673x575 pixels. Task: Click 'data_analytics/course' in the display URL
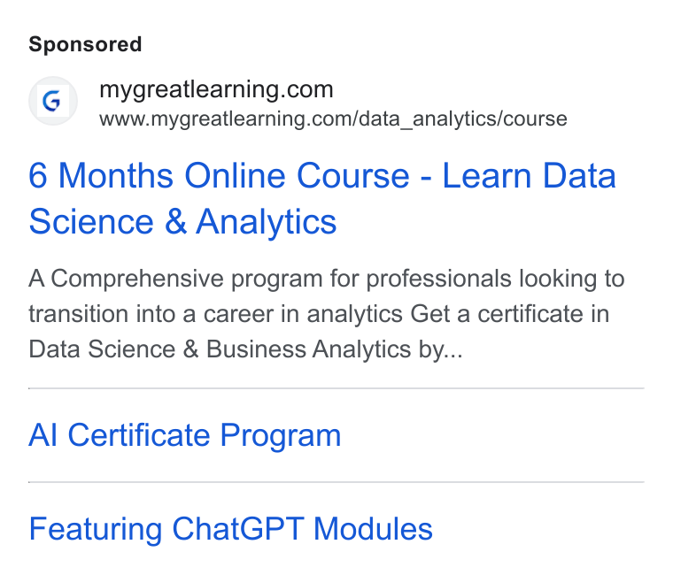463,119
